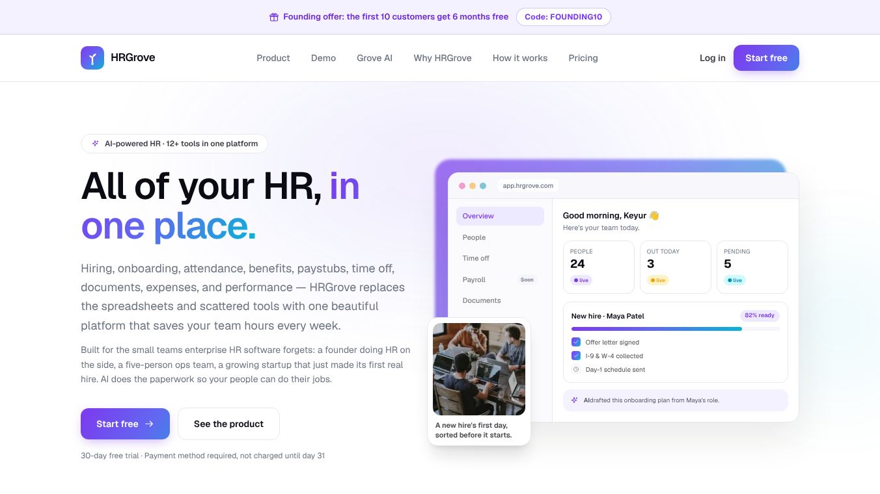The width and height of the screenshot is (880, 494).
Task: Click the Start free button with the arrow
Action: tap(125, 424)
